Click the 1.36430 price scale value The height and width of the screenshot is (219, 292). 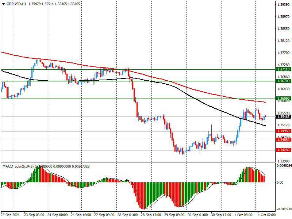point(284,89)
